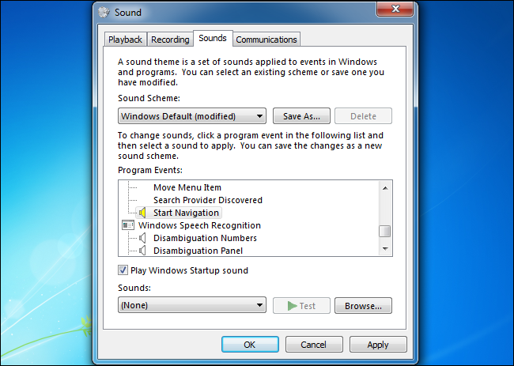The image size is (514, 366).
Task: Open the Sounds dropdown showing (None)
Action: [x=192, y=305]
